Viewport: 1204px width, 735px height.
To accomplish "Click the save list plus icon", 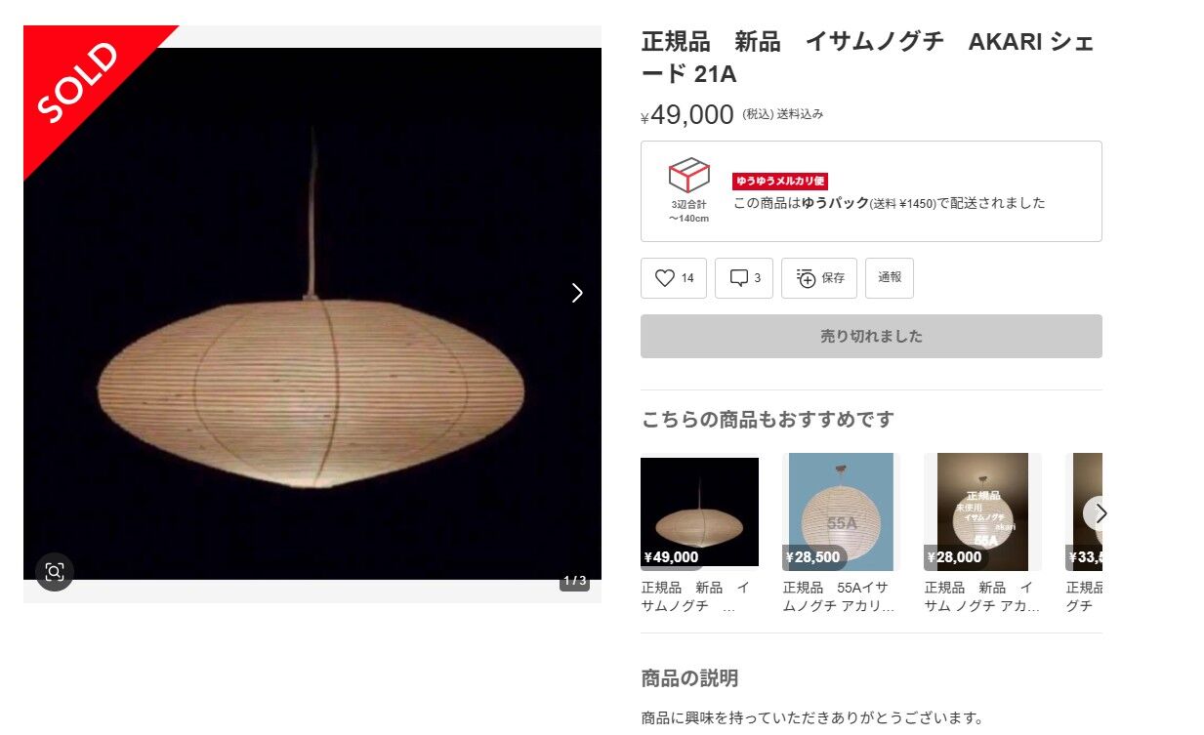I will pyautogui.click(x=806, y=278).
